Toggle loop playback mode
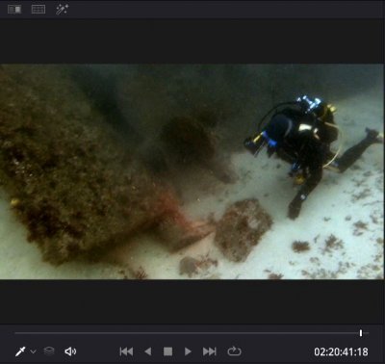Screen dimensions: 385x364 (234, 351)
